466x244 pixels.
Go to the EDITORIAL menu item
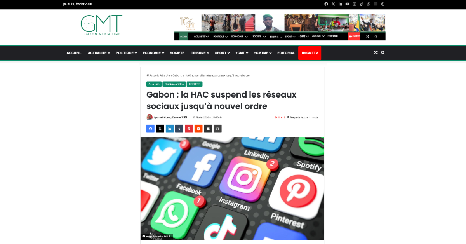pos(286,53)
